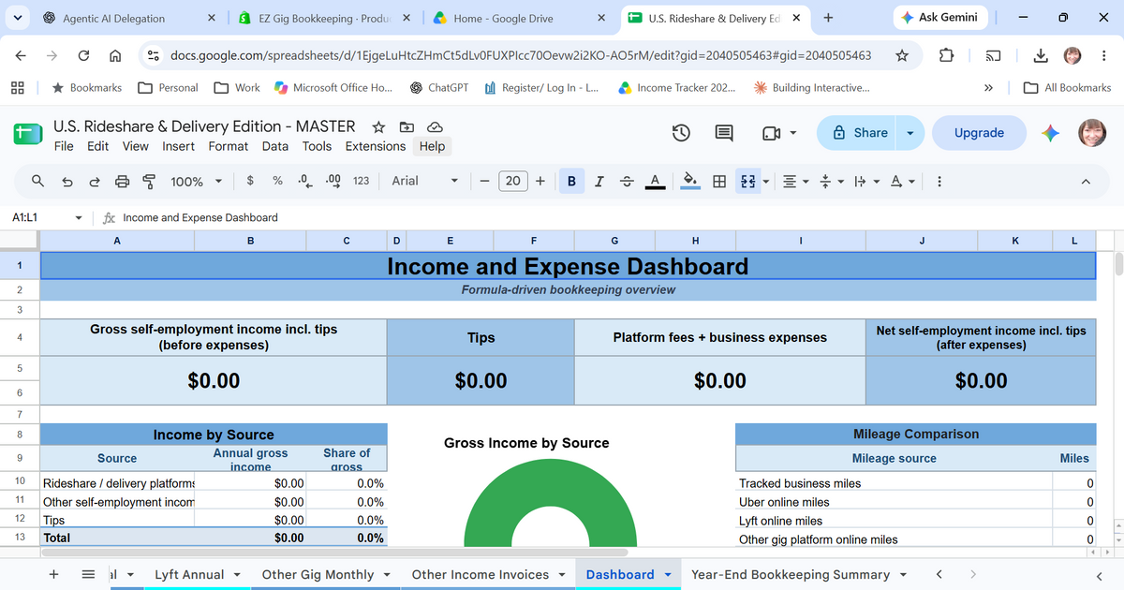This screenshot has height=590, width=1124.
Task: Open the Format menu
Action: (229, 146)
